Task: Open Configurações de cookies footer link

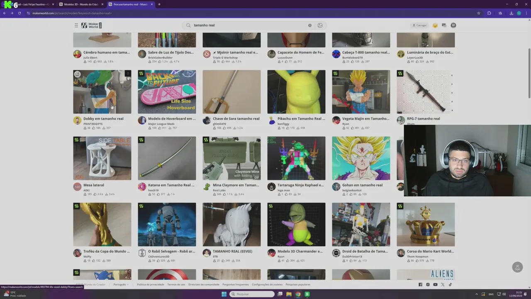Action: pyautogui.click(x=267, y=284)
